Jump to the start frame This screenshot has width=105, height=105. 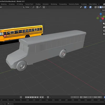tap(26, 97)
